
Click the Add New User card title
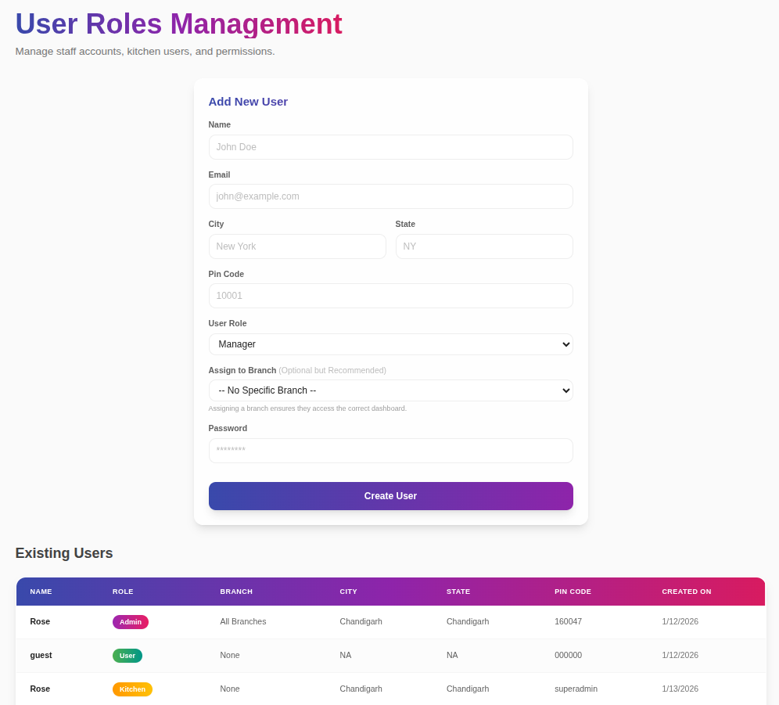248,101
